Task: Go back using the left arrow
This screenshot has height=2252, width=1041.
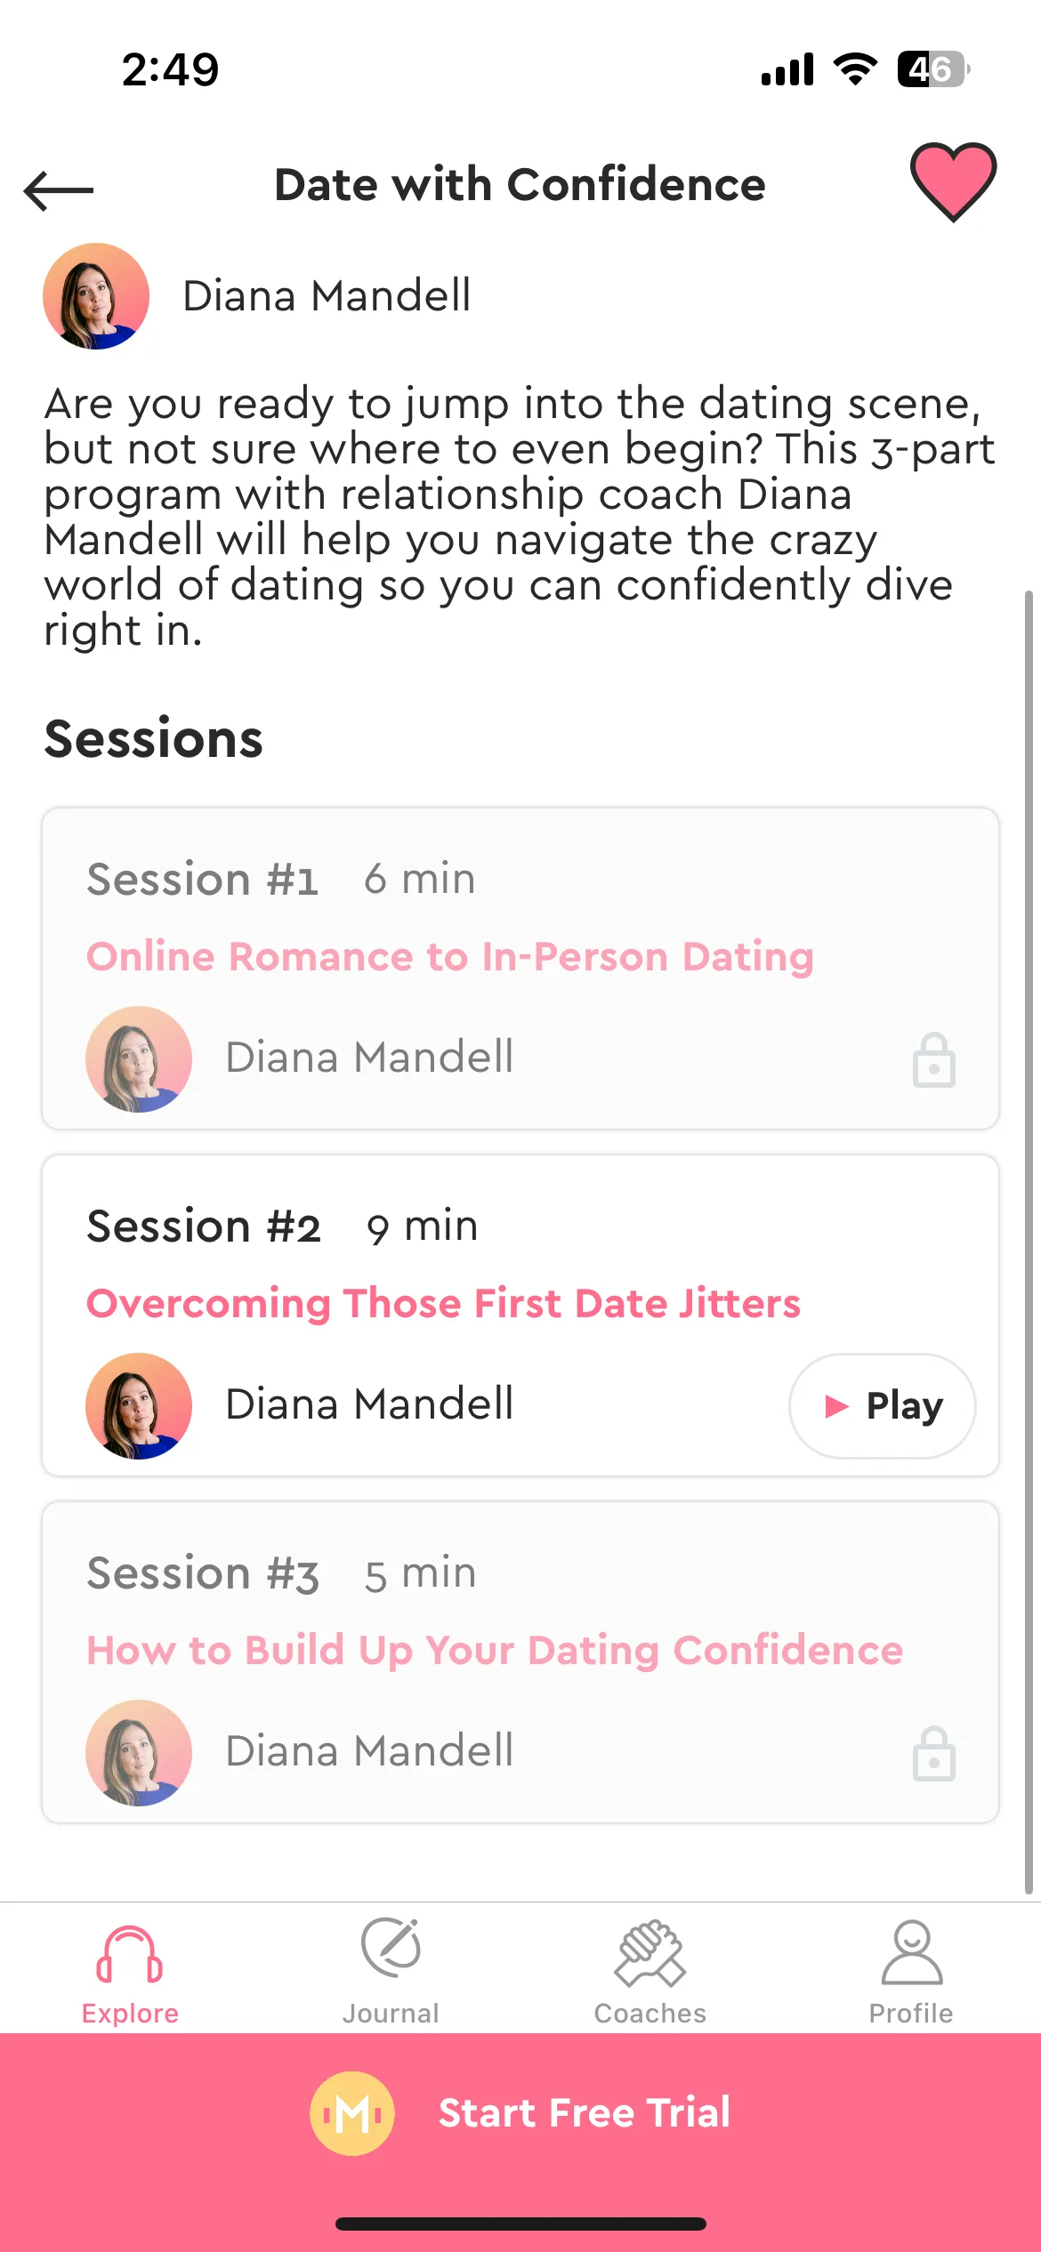Action: 59,189
